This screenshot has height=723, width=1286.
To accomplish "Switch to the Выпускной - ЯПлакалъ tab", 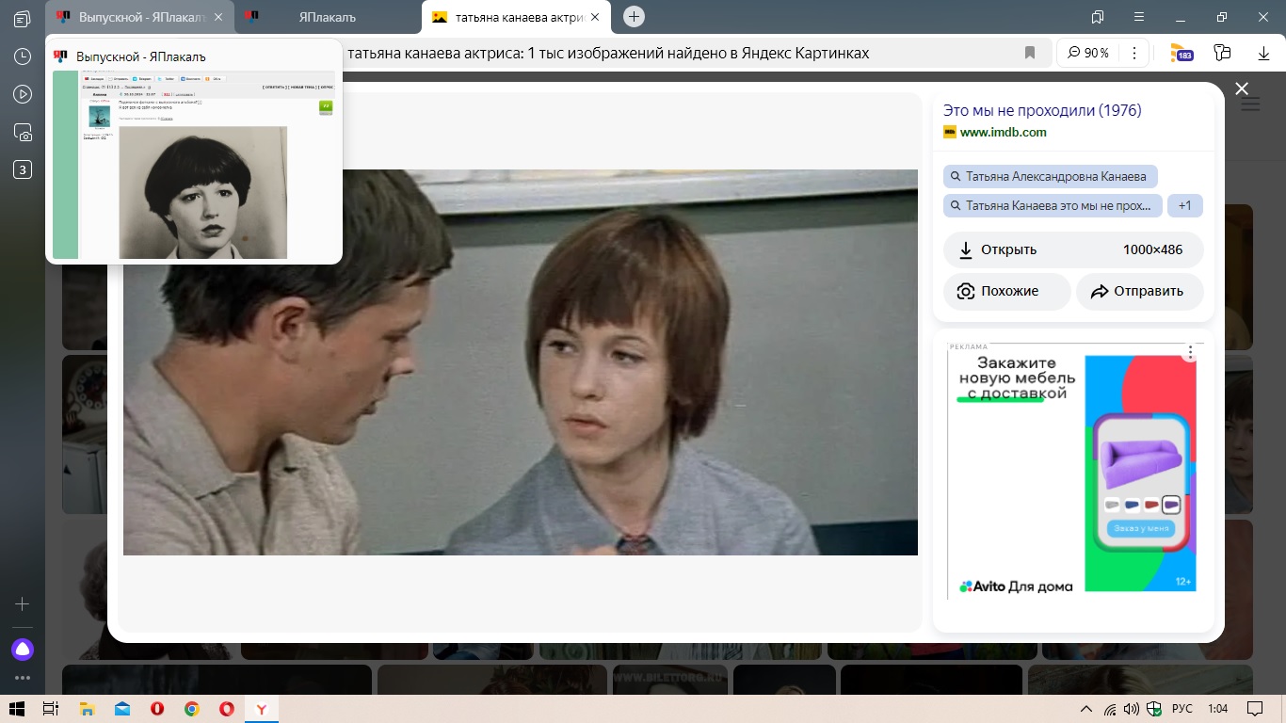I will tap(139, 17).
